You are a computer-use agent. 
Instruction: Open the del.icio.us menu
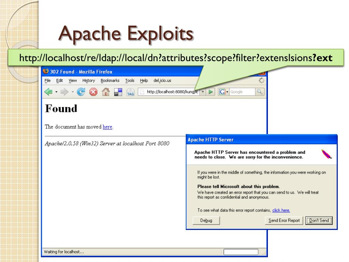click(x=162, y=81)
